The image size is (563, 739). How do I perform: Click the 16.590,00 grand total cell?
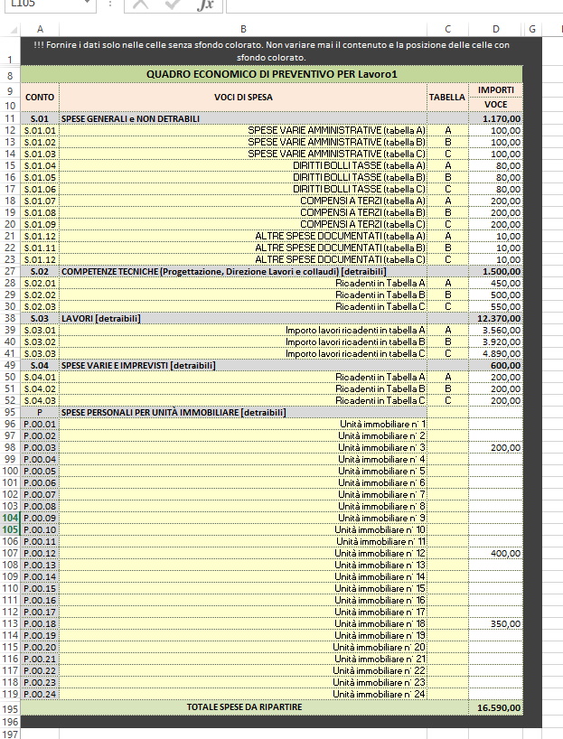[495, 707]
